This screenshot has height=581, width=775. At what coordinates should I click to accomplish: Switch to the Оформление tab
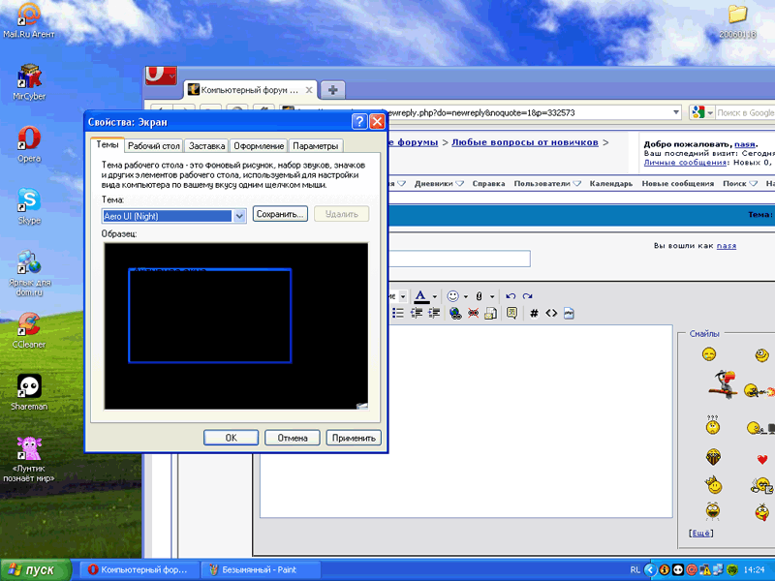(x=259, y=146)
